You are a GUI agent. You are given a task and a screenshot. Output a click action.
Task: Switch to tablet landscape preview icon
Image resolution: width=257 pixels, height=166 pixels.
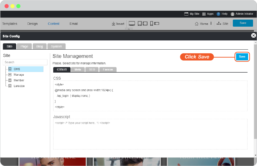tap(145, 24)
